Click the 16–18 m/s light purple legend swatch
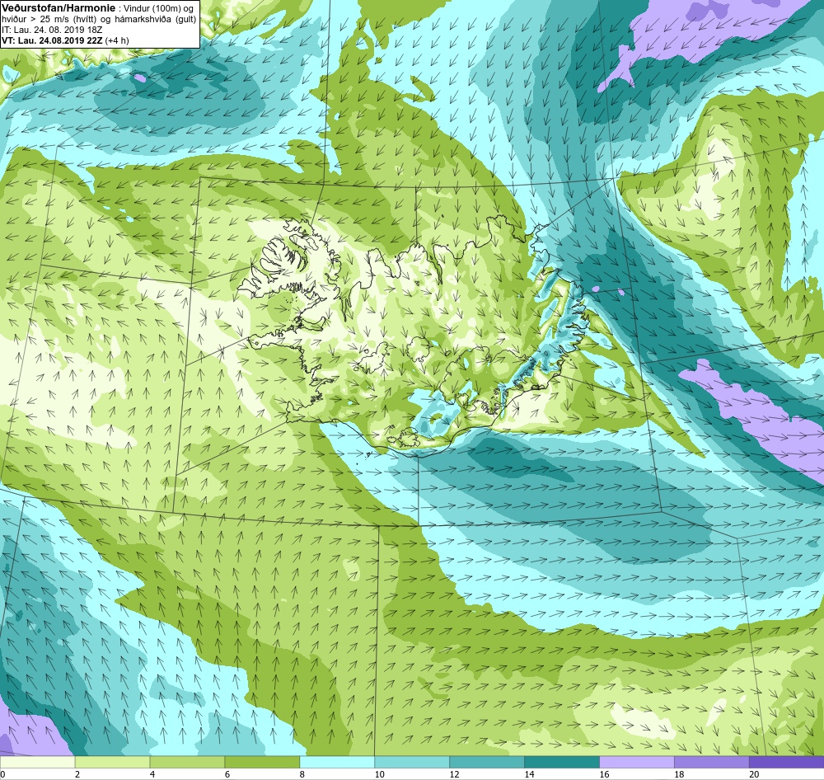 coord(636,762)
